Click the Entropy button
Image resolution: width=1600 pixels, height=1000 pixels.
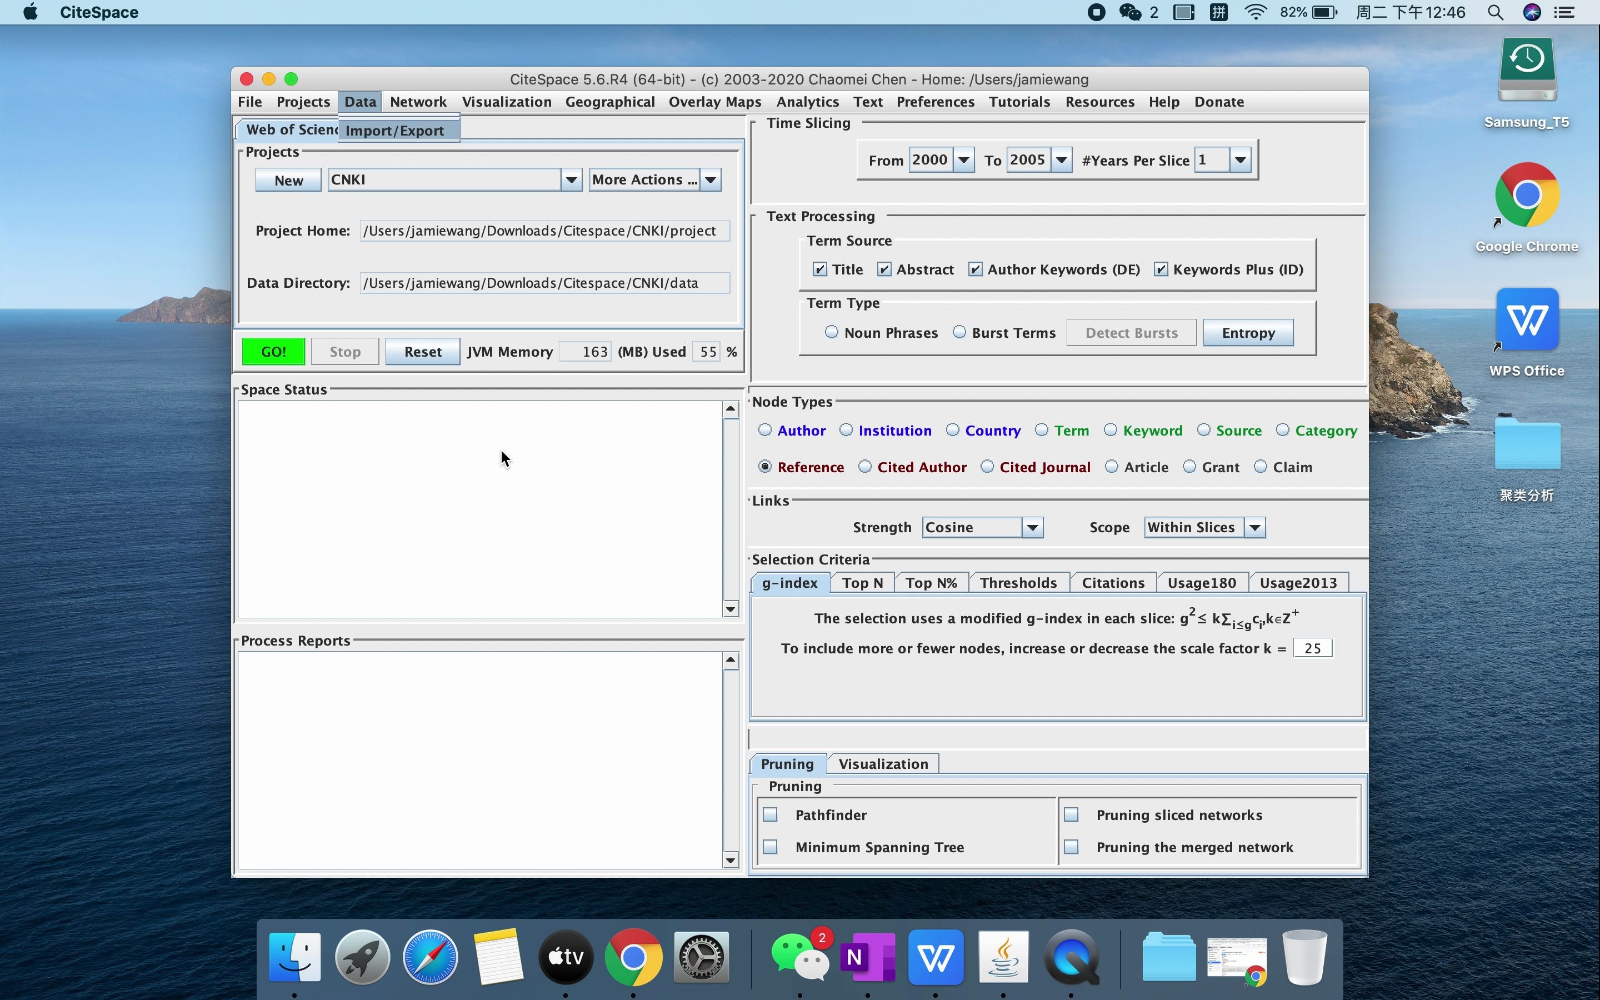[x=1248, y=333]
